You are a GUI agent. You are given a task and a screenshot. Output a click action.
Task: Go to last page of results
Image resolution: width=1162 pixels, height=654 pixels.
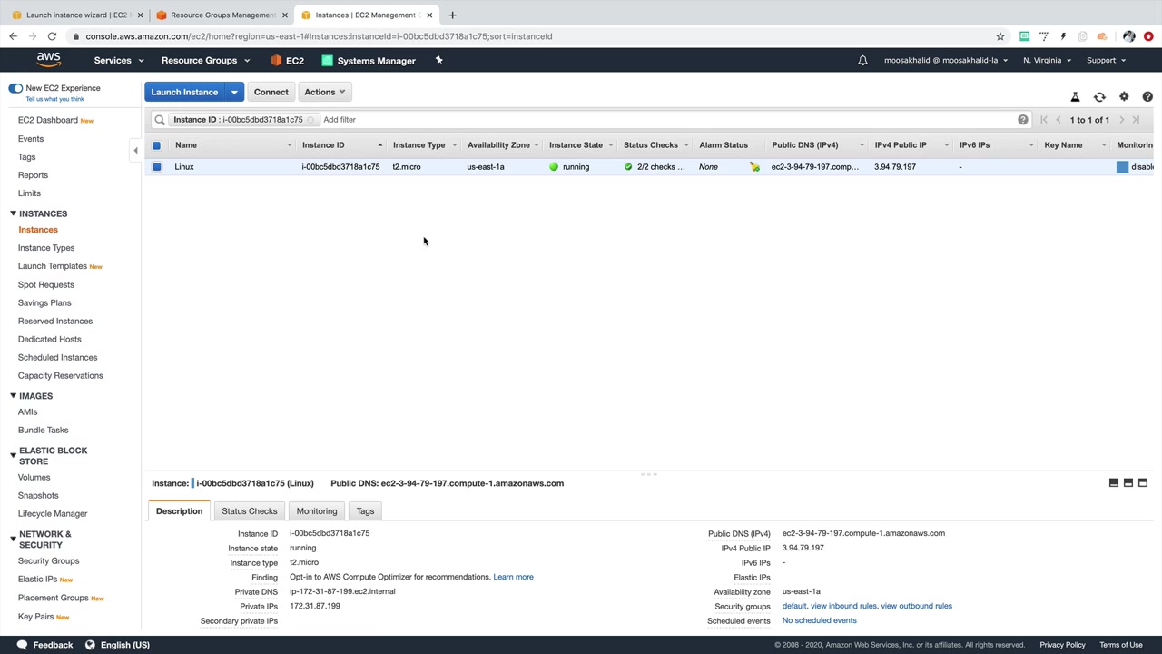click(1136, 120)
